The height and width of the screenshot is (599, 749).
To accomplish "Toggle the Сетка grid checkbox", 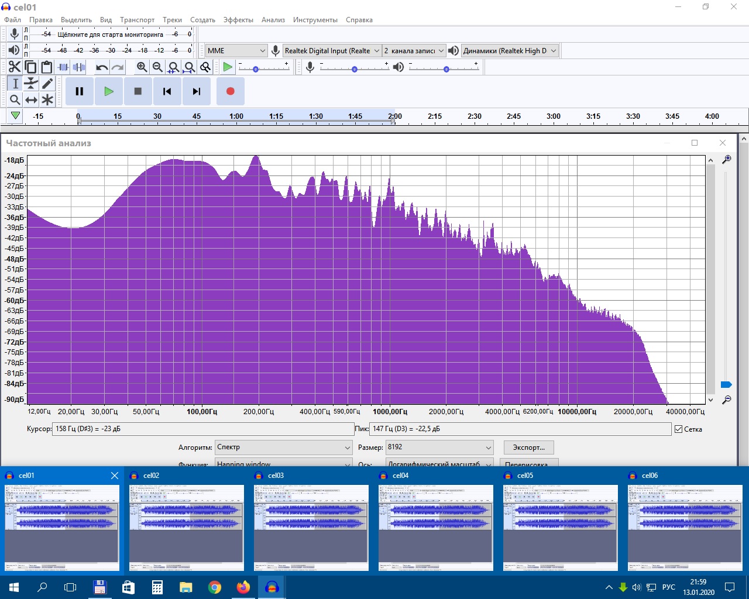I will point(679,429).
